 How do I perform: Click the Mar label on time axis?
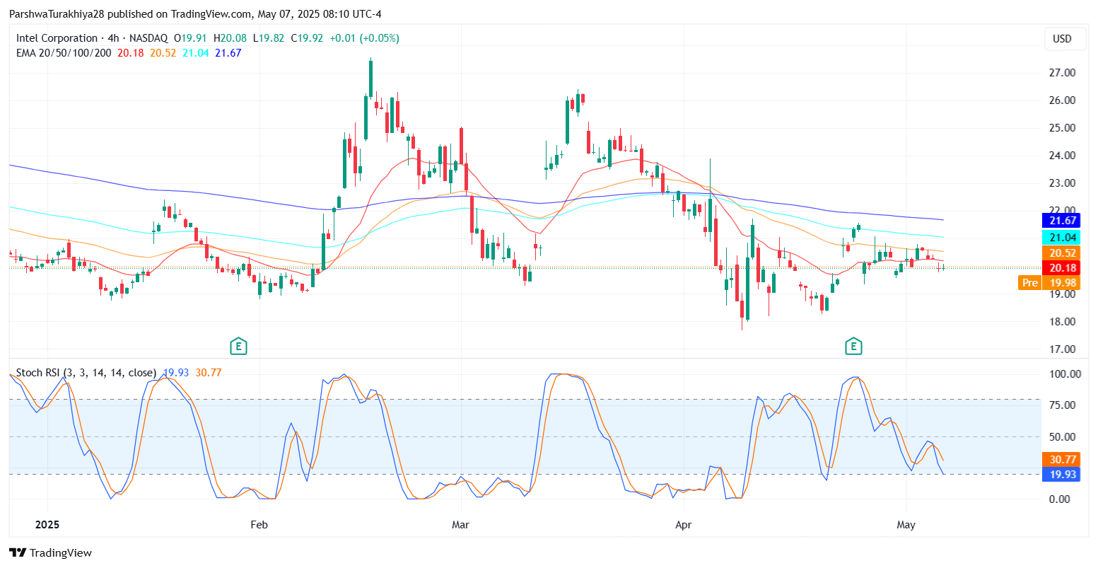461,525
